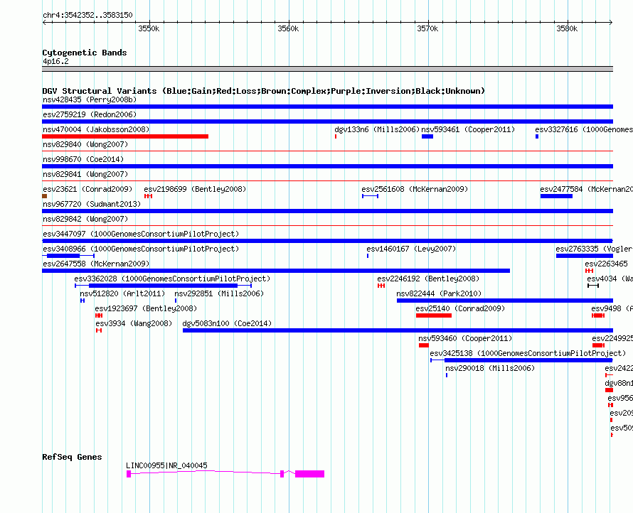Viewport: 633px width, 513px height.
Task: Click the 3570k ruler marker
Action: click(x=427, y=28)
